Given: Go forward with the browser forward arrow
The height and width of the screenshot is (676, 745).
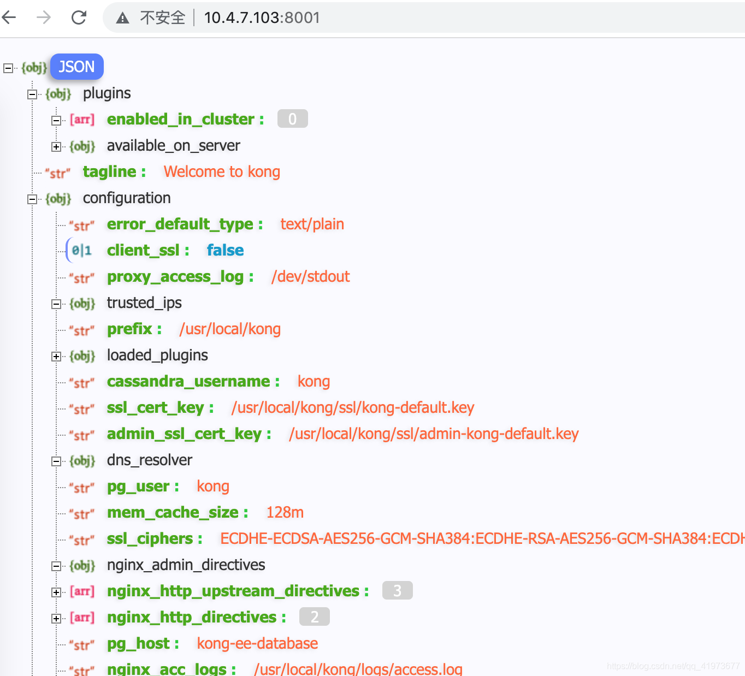Looking at the screenshot, I should pyautogui.click(x=44, y=17).
